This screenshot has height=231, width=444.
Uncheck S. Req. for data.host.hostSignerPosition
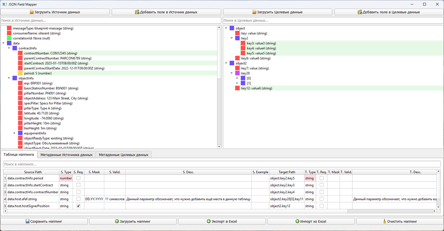click(x=78, y=206)
